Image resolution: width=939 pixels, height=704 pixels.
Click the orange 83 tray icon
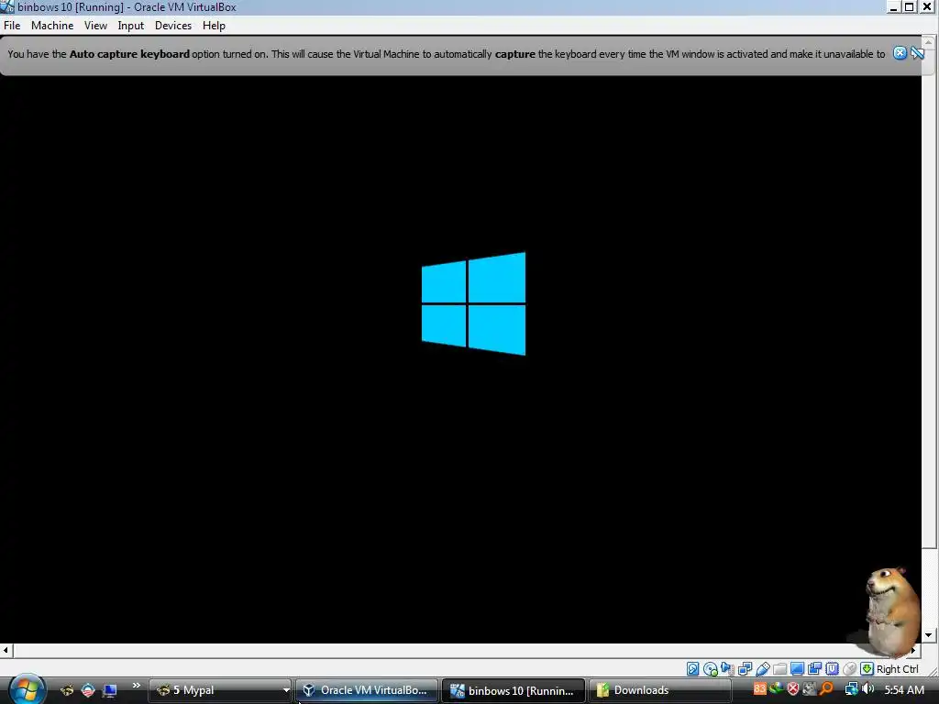point(760,688)
